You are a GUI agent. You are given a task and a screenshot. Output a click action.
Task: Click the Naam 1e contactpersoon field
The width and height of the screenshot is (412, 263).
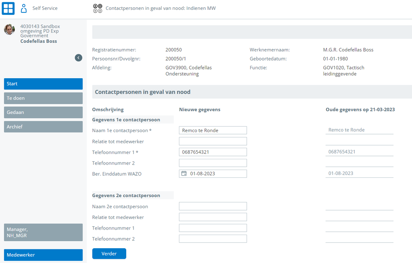213,130
